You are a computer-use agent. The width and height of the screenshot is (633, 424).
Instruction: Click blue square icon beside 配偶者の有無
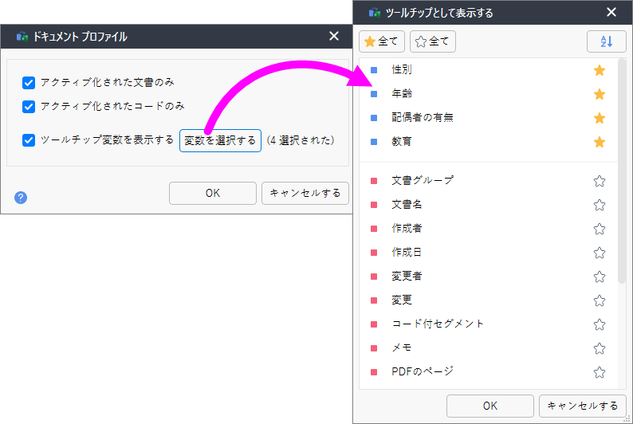(374, 118)
